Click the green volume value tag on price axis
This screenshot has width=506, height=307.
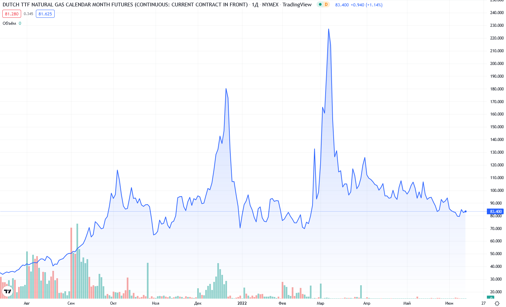(490, 297)
